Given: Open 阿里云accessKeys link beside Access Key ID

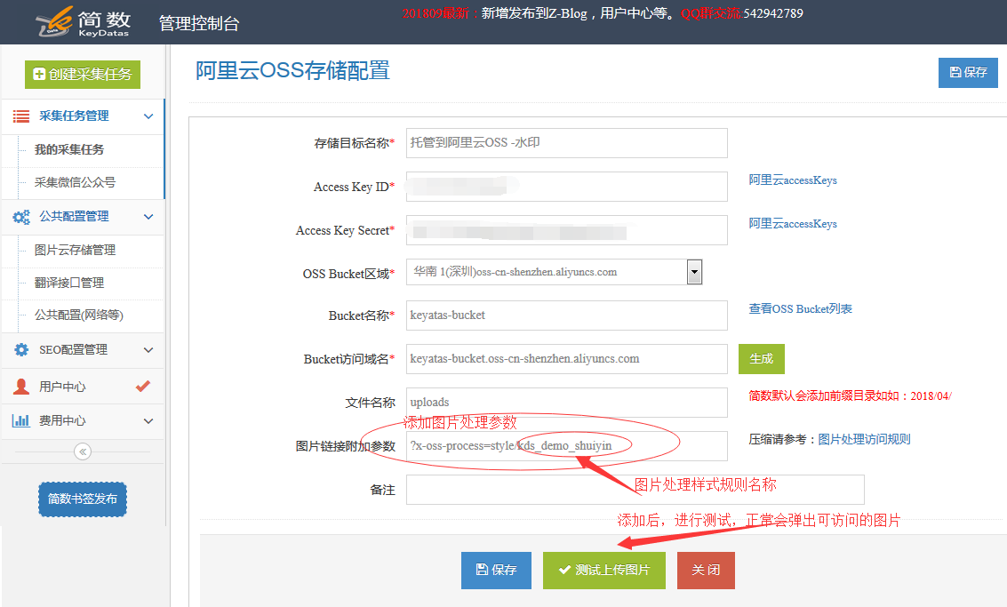Looking at the screenshot, I should 793,180.
